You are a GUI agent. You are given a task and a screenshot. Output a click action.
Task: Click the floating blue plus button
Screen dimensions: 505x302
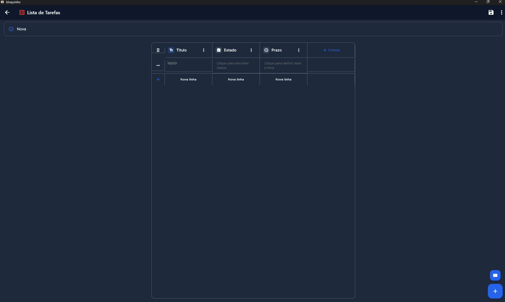(x=495, y=291)
